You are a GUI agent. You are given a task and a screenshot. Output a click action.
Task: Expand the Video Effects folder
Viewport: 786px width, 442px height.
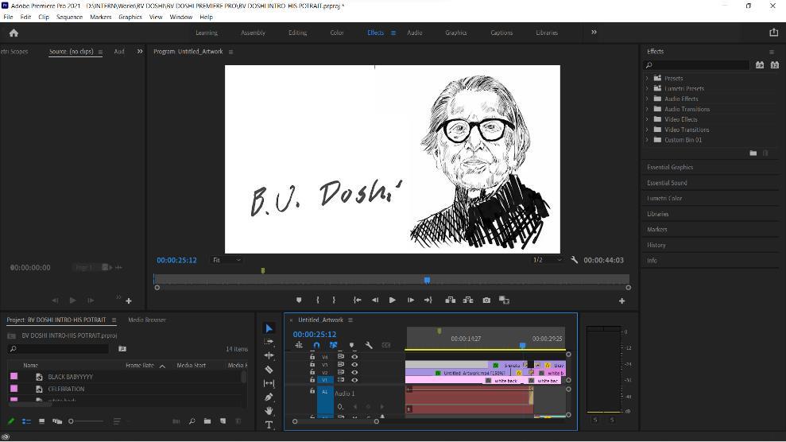tap(647, 119)
